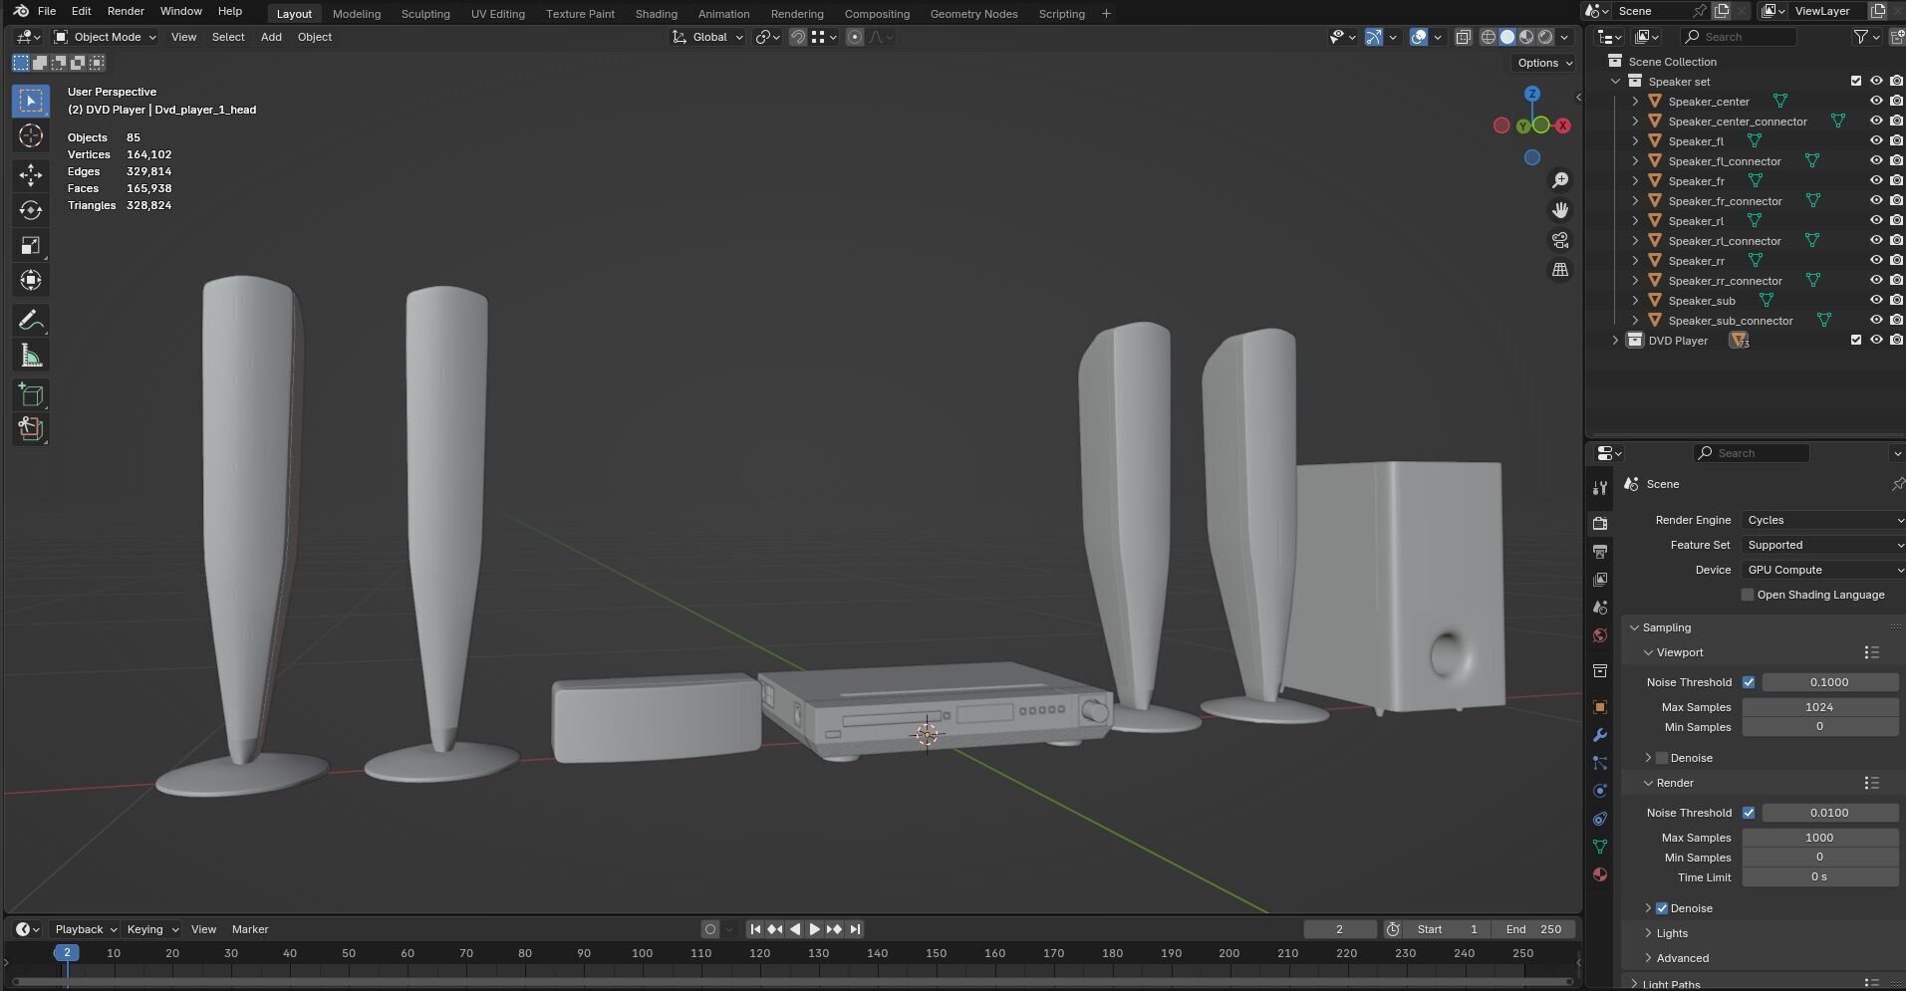1906x991 pixels.
Task: Jump to the timeline end frame
Action: [x=855, y=929]
